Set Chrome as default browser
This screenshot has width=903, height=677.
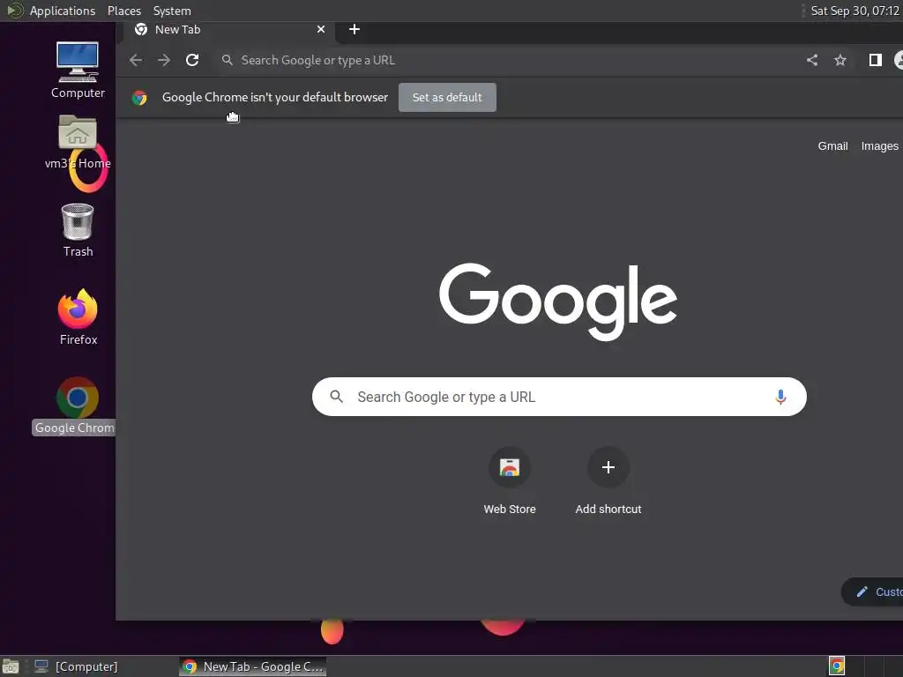(x=447, y=97)
